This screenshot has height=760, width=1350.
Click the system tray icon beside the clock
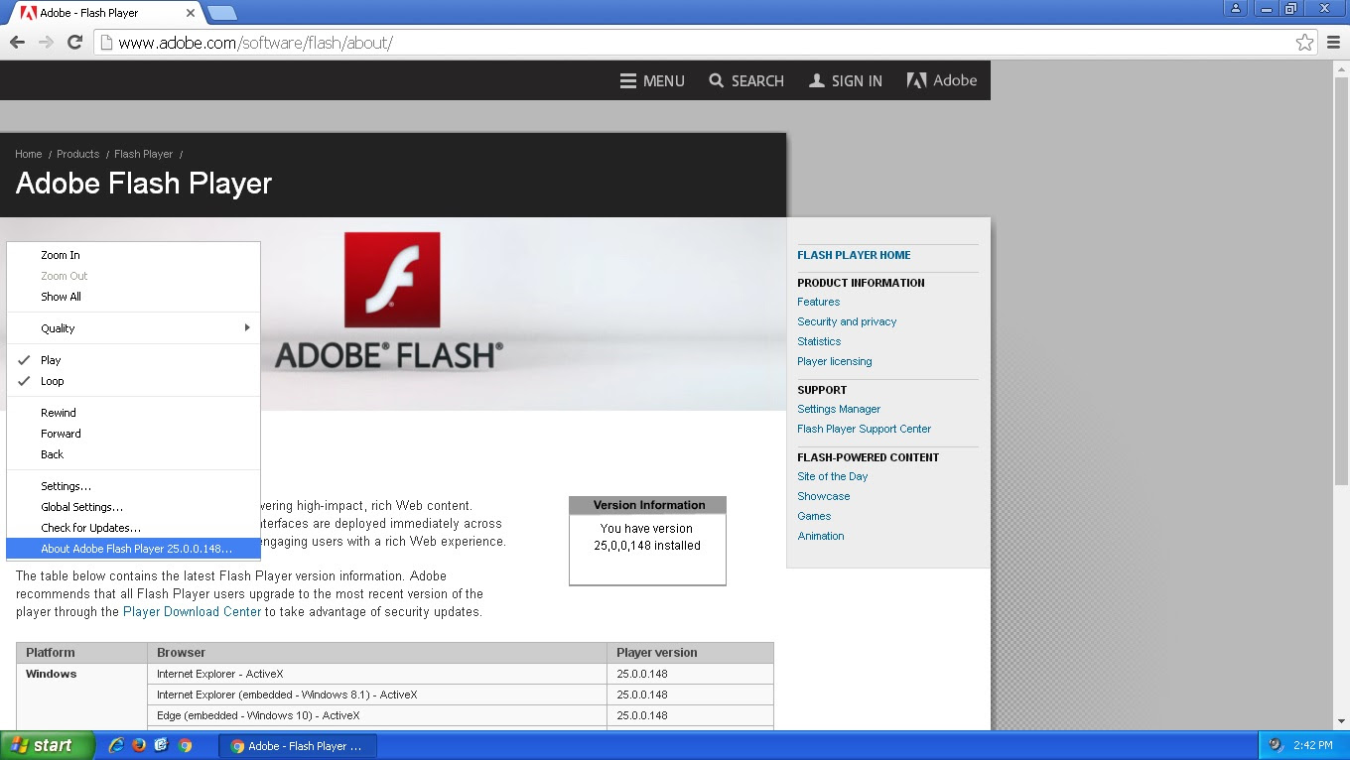click(1277, 745)
